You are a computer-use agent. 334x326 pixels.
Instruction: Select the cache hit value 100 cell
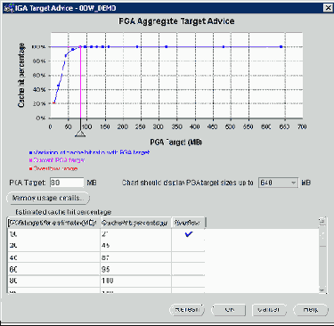point(135,281)
